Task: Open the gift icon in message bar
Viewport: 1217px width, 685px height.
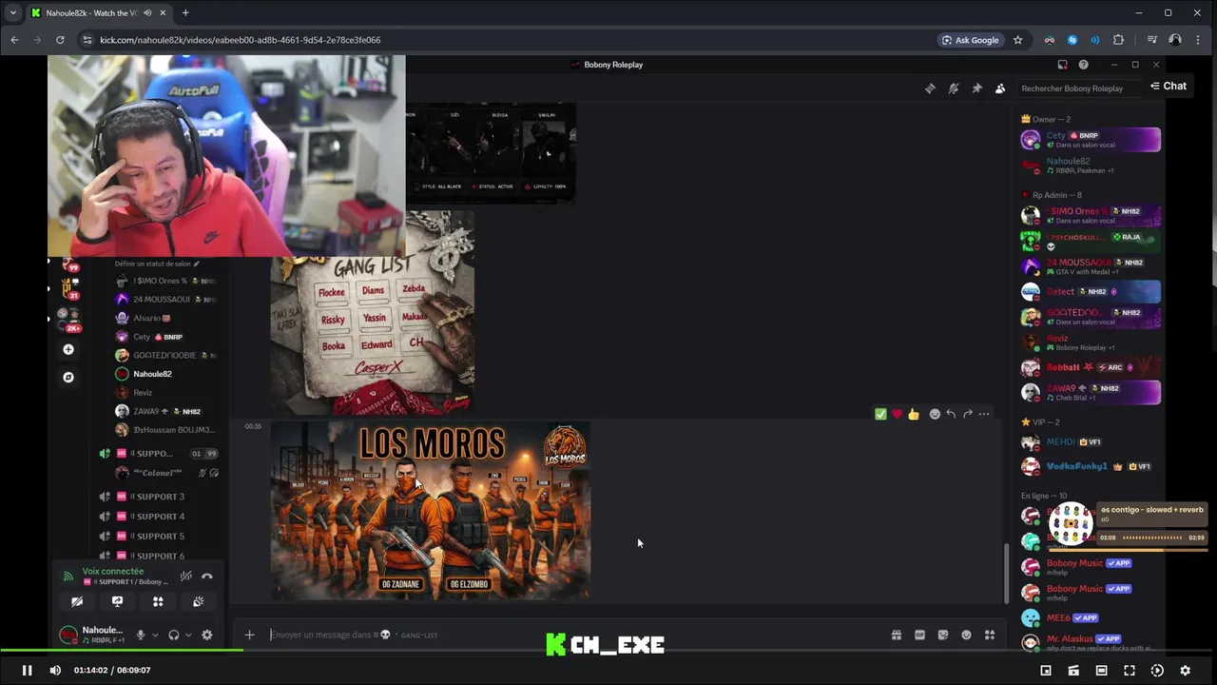Action: pyautogui.click(x=897, y=635)
